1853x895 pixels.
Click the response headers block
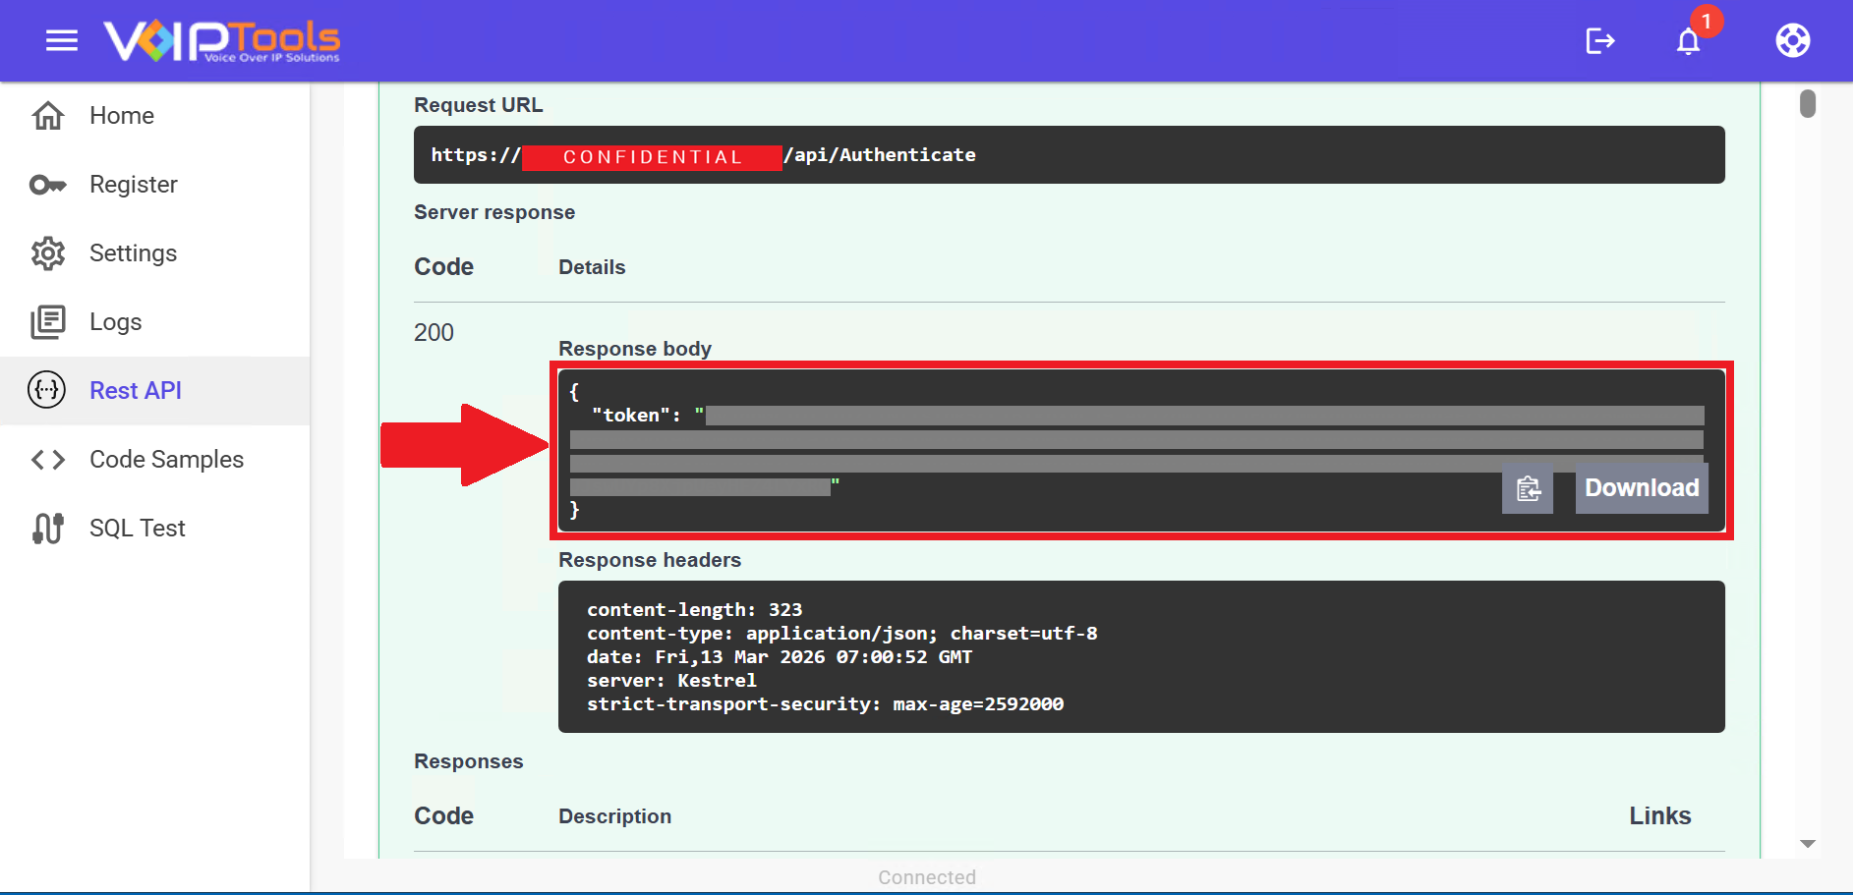tap(1140, 656)
